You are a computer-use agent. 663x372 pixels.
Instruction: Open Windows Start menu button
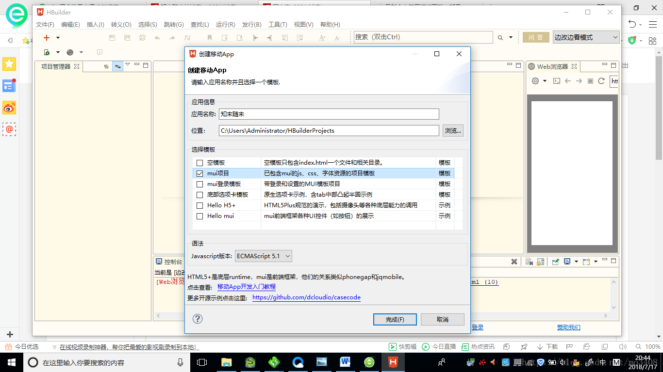point(11,362)
